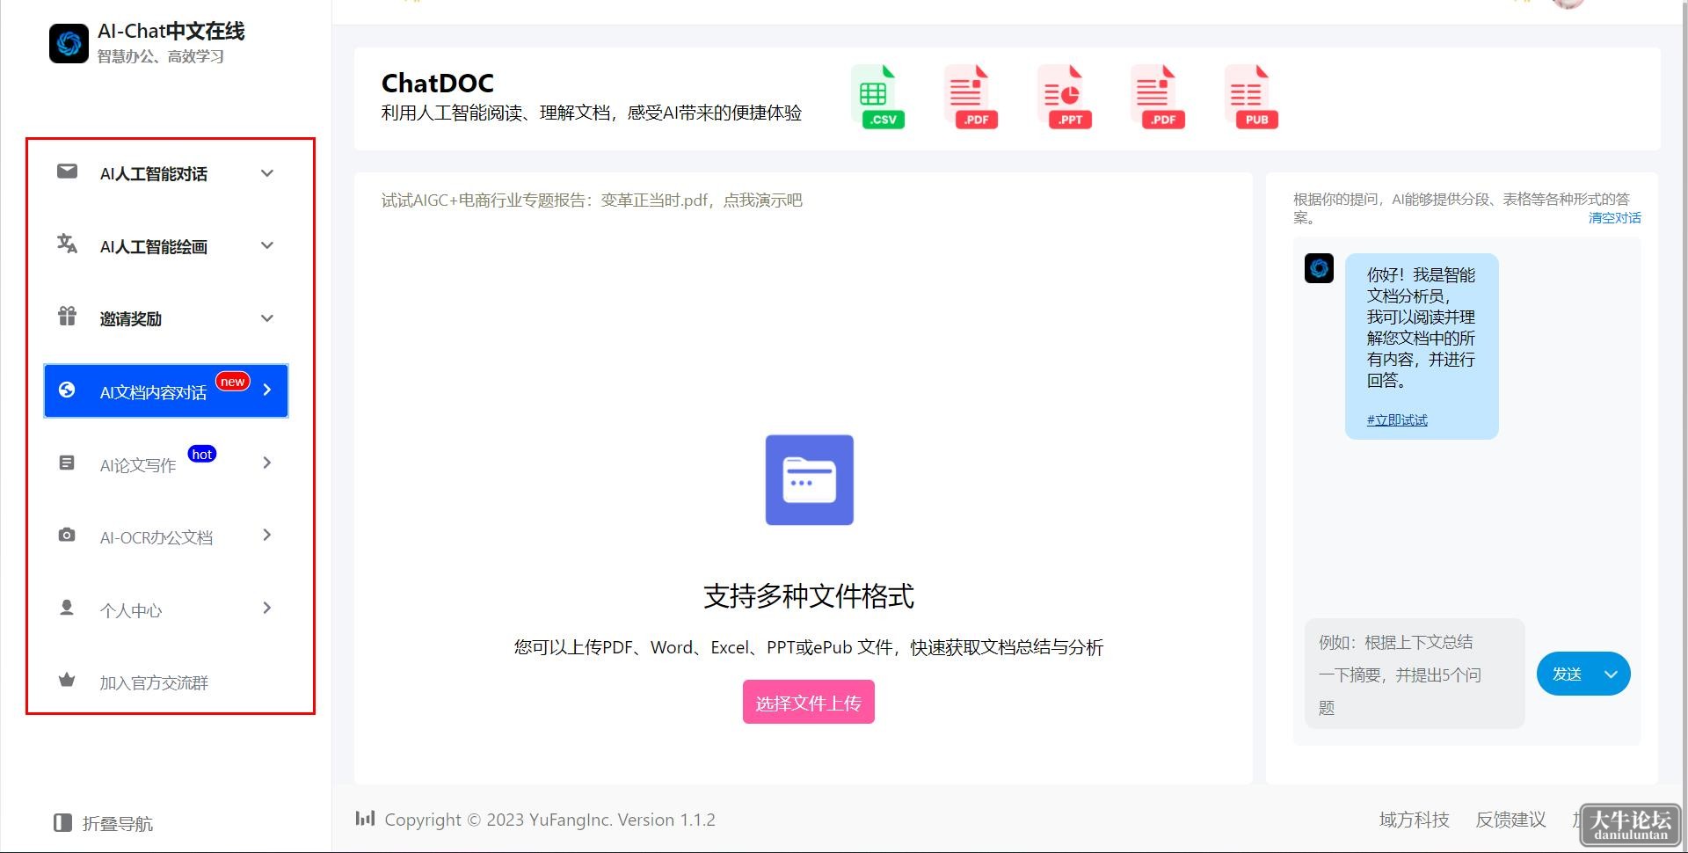Image resolution: width=1688 pixels, height=853 pixels.
Task: Open the AI论文写作 arrow
Action: (267, 463)
